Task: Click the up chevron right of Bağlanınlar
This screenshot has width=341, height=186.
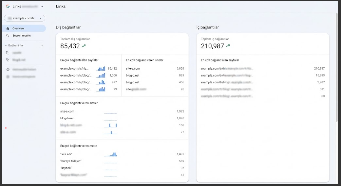Action: [42, 45]
